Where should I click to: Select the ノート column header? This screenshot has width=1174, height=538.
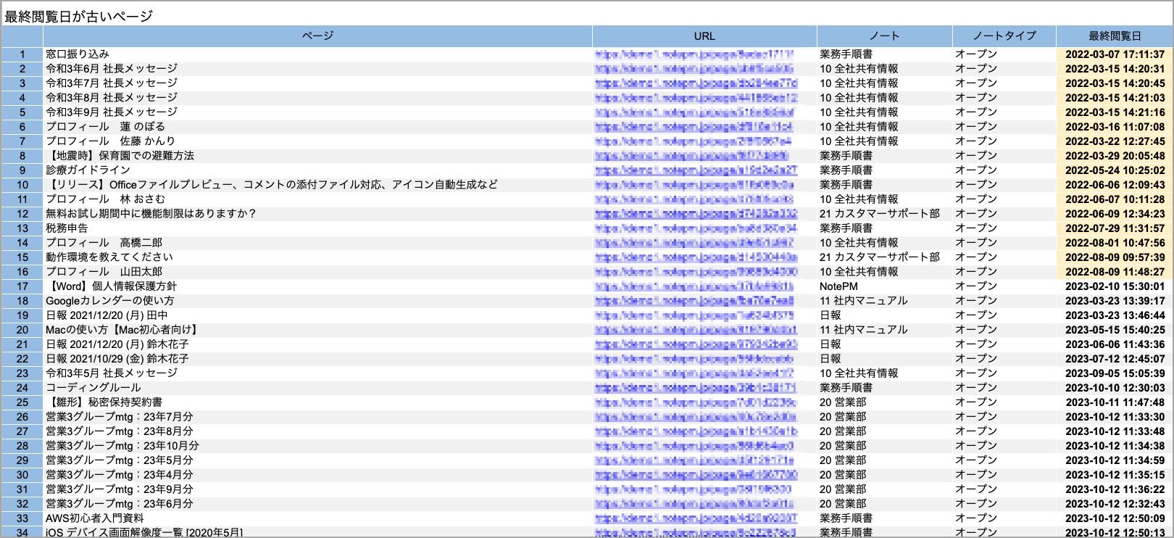(x=884, y=36)
